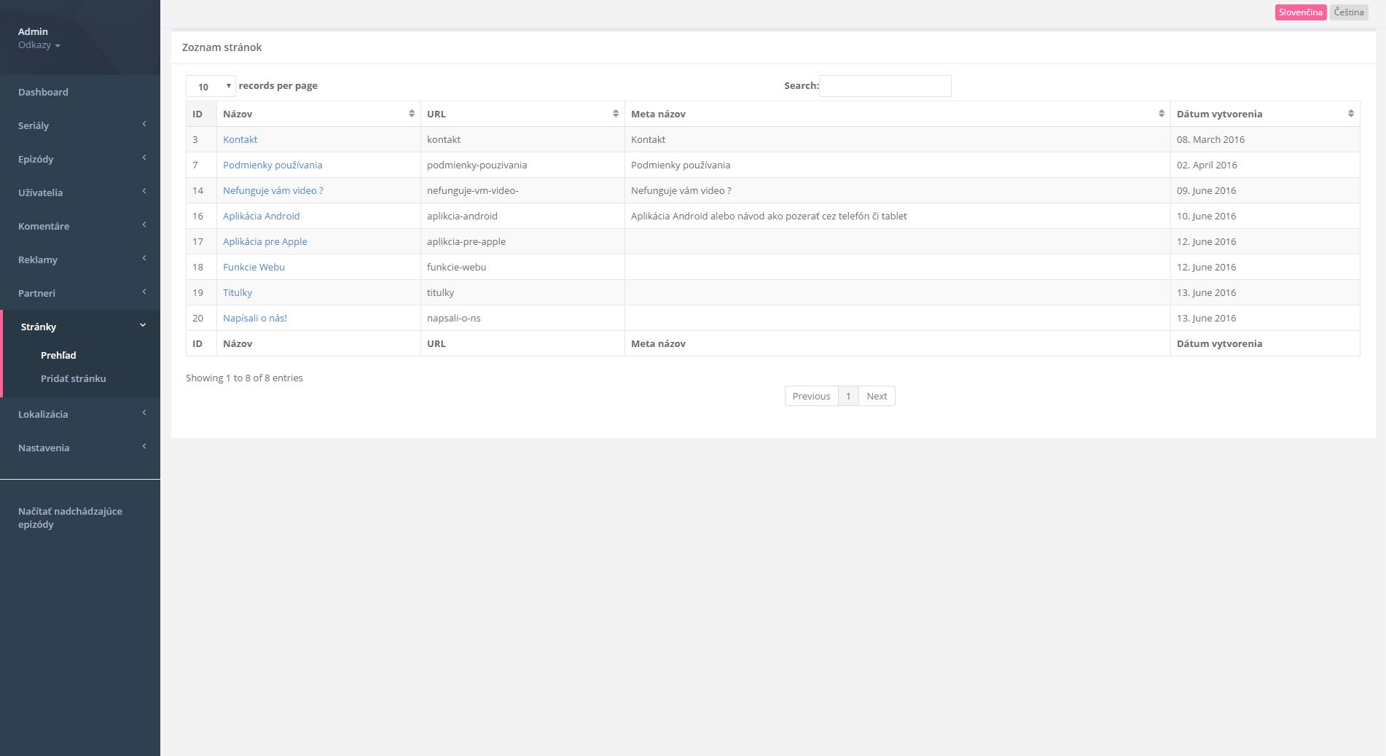Screen dimensions: 1386x756
Task: Open the Funkcie Webu link
Action: (254, 267)
